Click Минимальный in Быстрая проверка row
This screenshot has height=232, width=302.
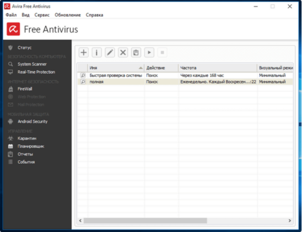pyautogui.click(x=272, y=75)
